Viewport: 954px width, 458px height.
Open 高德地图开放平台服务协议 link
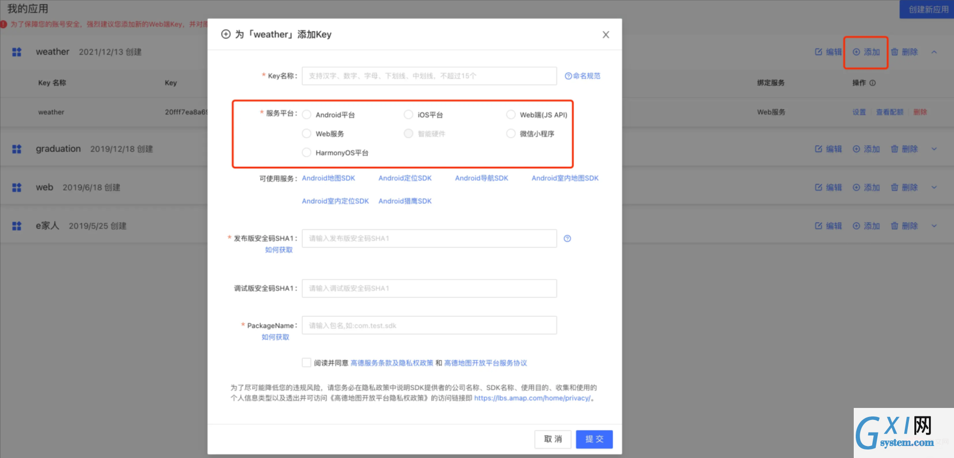pos(486,363)
